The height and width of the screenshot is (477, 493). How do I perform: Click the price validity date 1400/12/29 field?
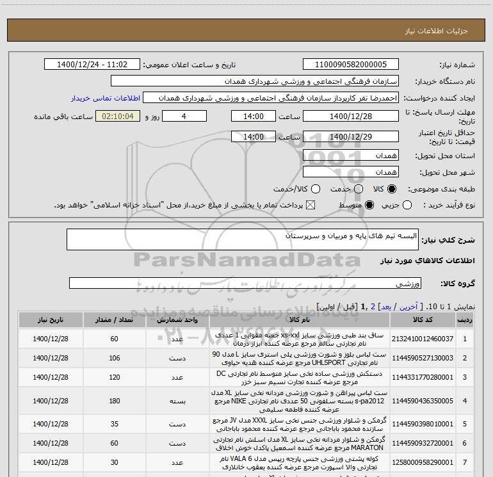[x=351, y=136]
